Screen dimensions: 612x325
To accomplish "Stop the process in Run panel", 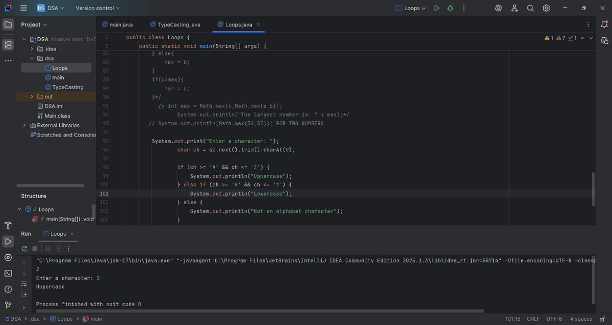I will pyautogui.click(x=35, y=249).
